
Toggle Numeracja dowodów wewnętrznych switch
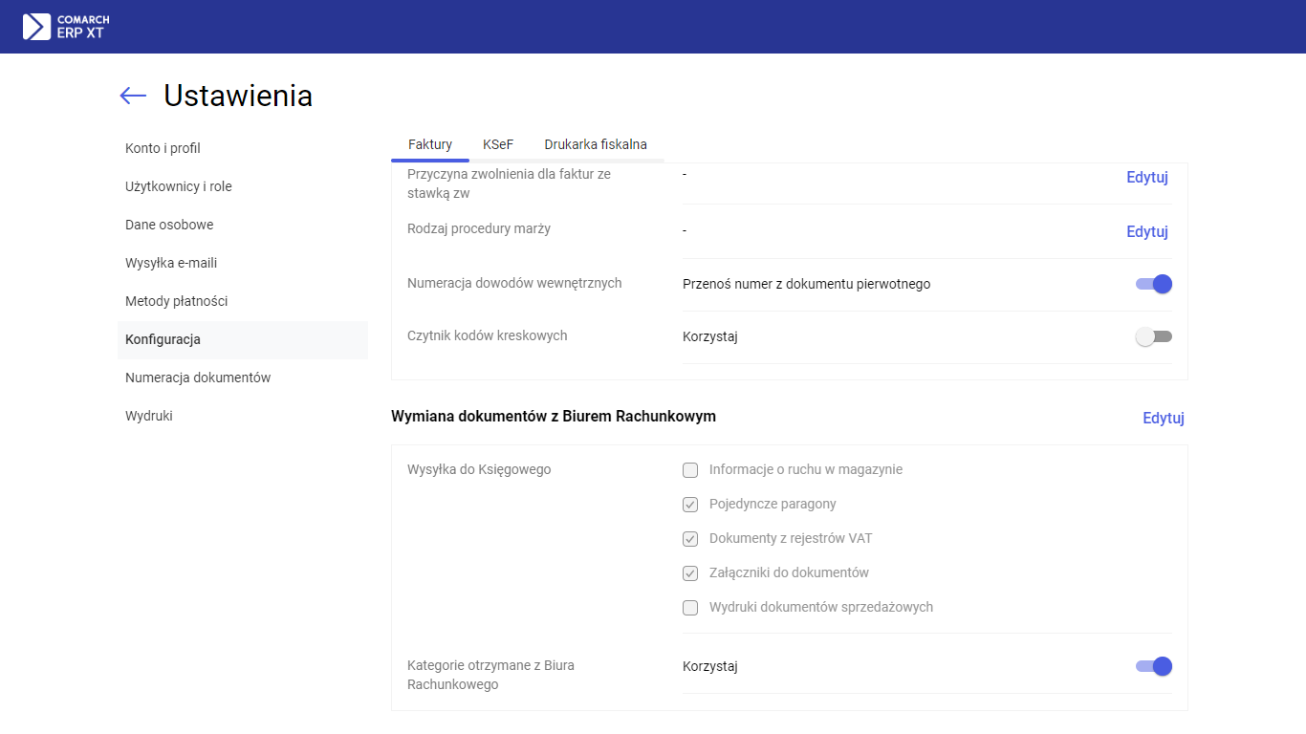click(x=1153, y=284)
